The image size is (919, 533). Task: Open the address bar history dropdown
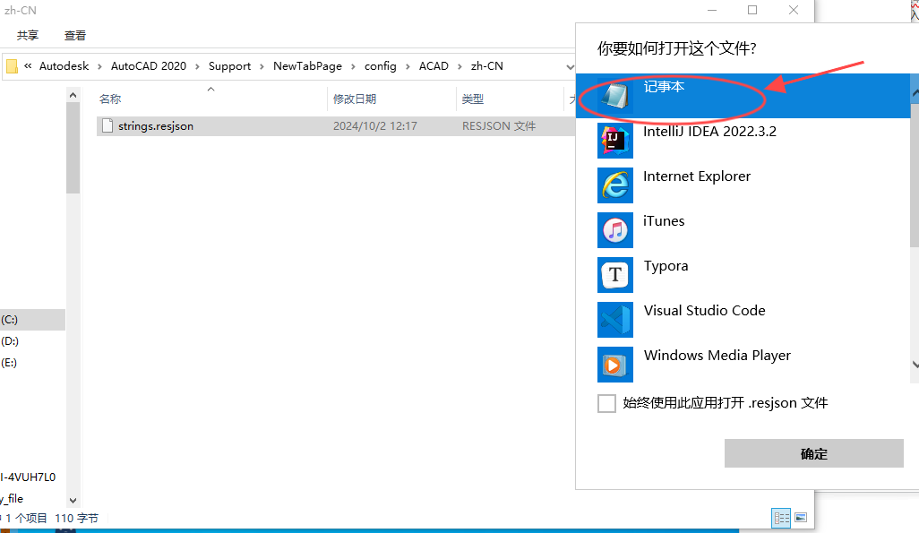coord(571,65)
